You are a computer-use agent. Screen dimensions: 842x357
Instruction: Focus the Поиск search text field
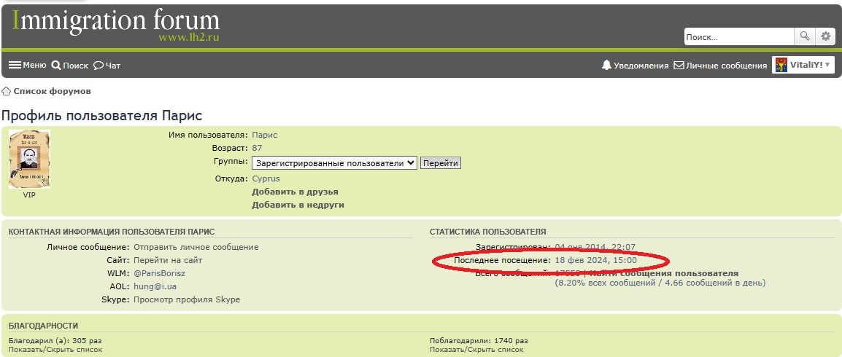(738, 36)
